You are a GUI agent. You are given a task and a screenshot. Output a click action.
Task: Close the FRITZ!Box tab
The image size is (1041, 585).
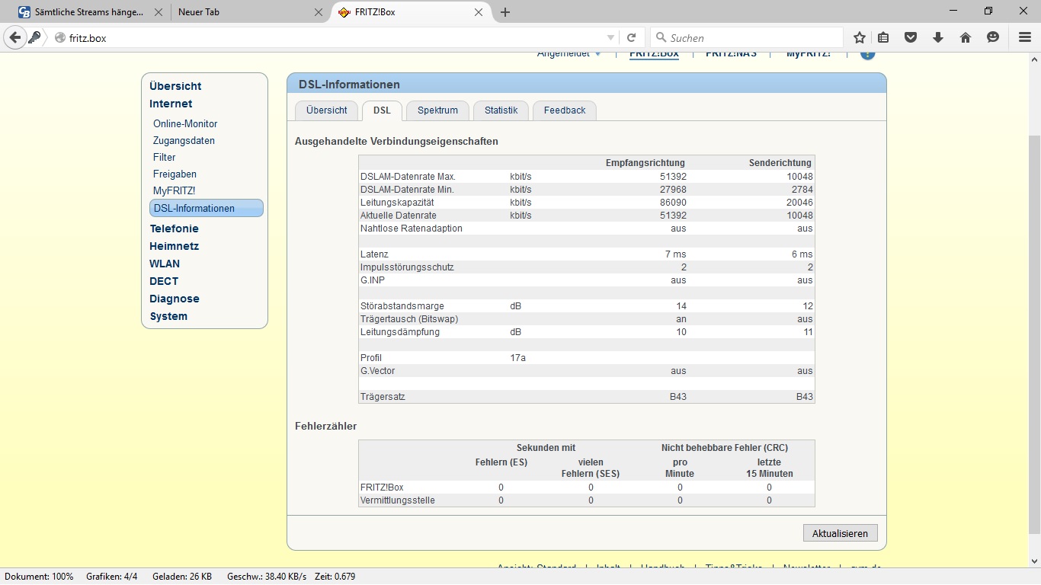coord(479,12)
